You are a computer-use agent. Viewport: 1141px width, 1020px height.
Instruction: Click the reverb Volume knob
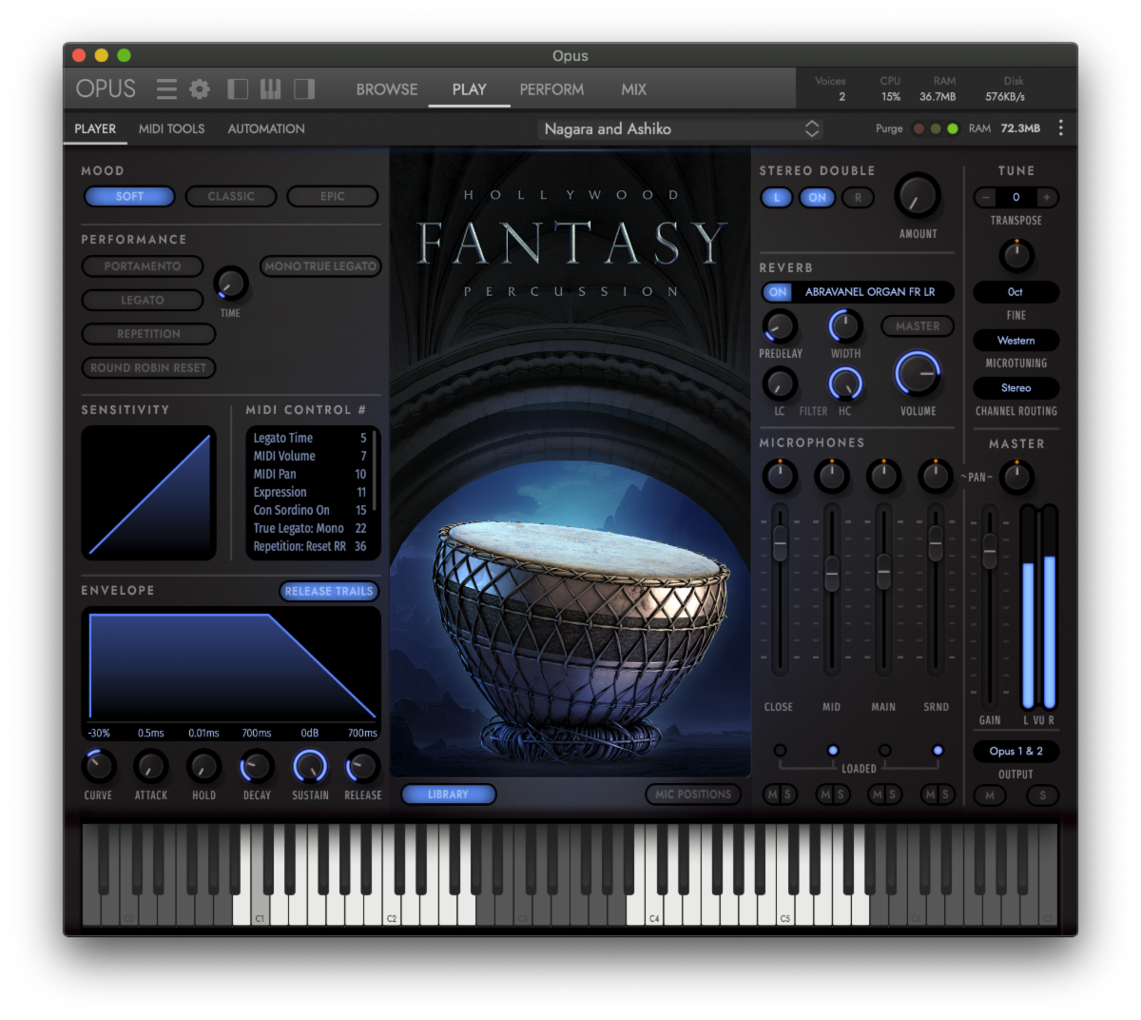pos(918,374)
